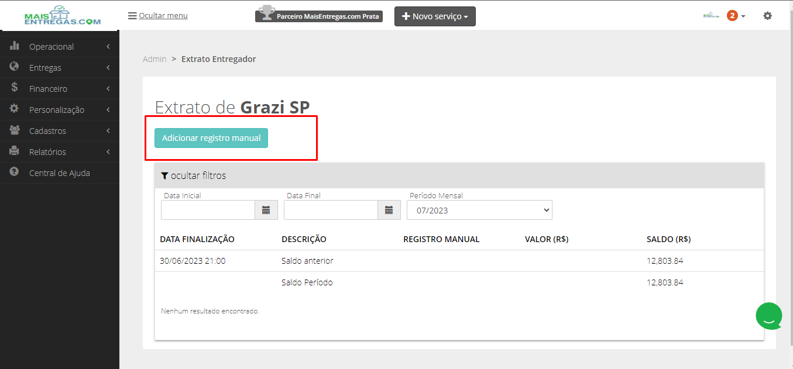Open the Entregas sidebar menu
Screen dimensions: 793x369
[x=60, y=68]
